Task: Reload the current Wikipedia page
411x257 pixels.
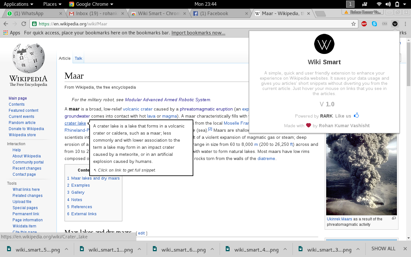Action: coord(23,23)
